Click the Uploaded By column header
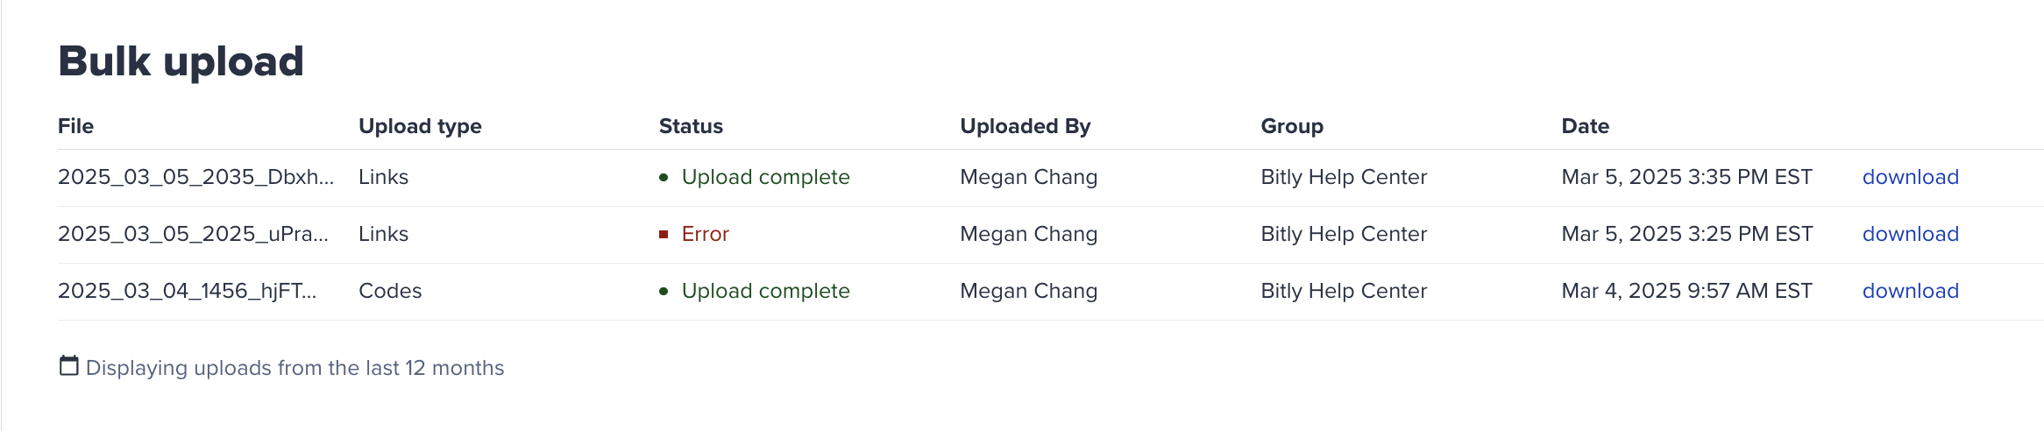 (x=1025, y=126)
